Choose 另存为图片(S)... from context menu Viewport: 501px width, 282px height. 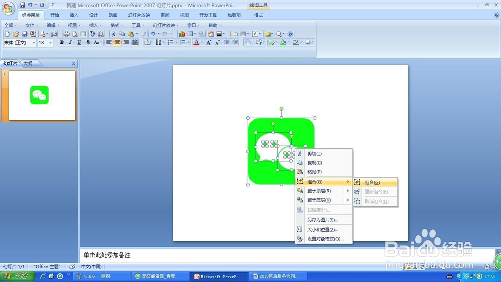(324, 220)
